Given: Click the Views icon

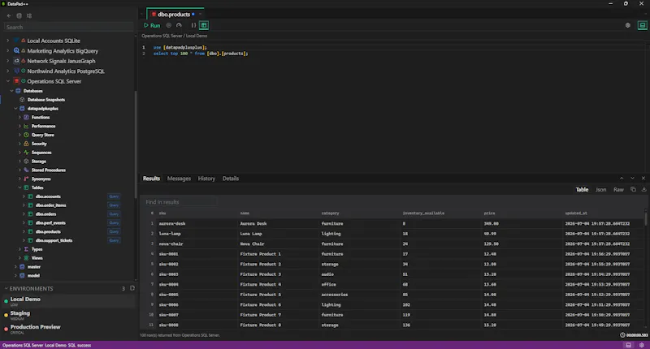Looking at the screenshot, I should (x=26, y=258).
